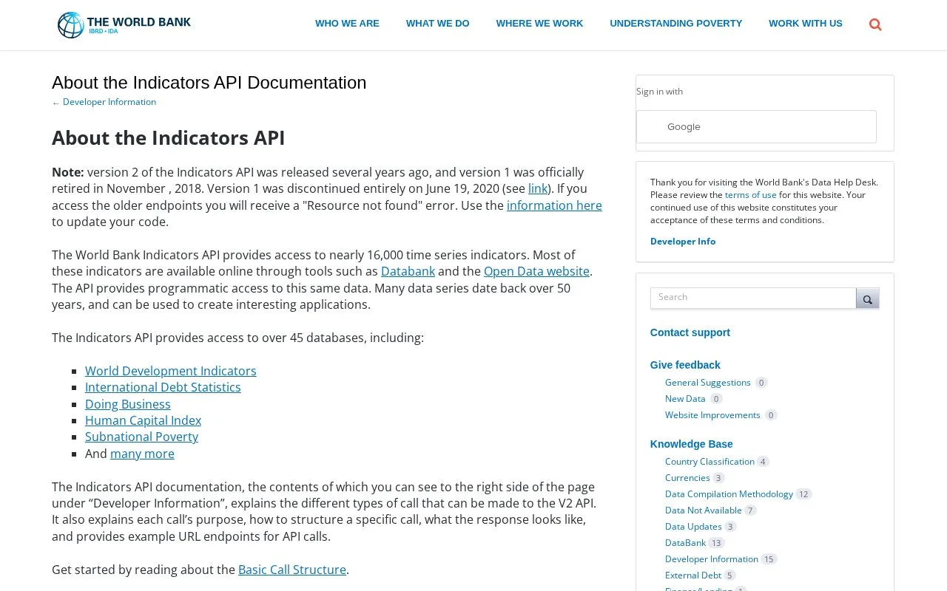
Task: Open the Knowledge Base heading link
Action: [692, 444]
